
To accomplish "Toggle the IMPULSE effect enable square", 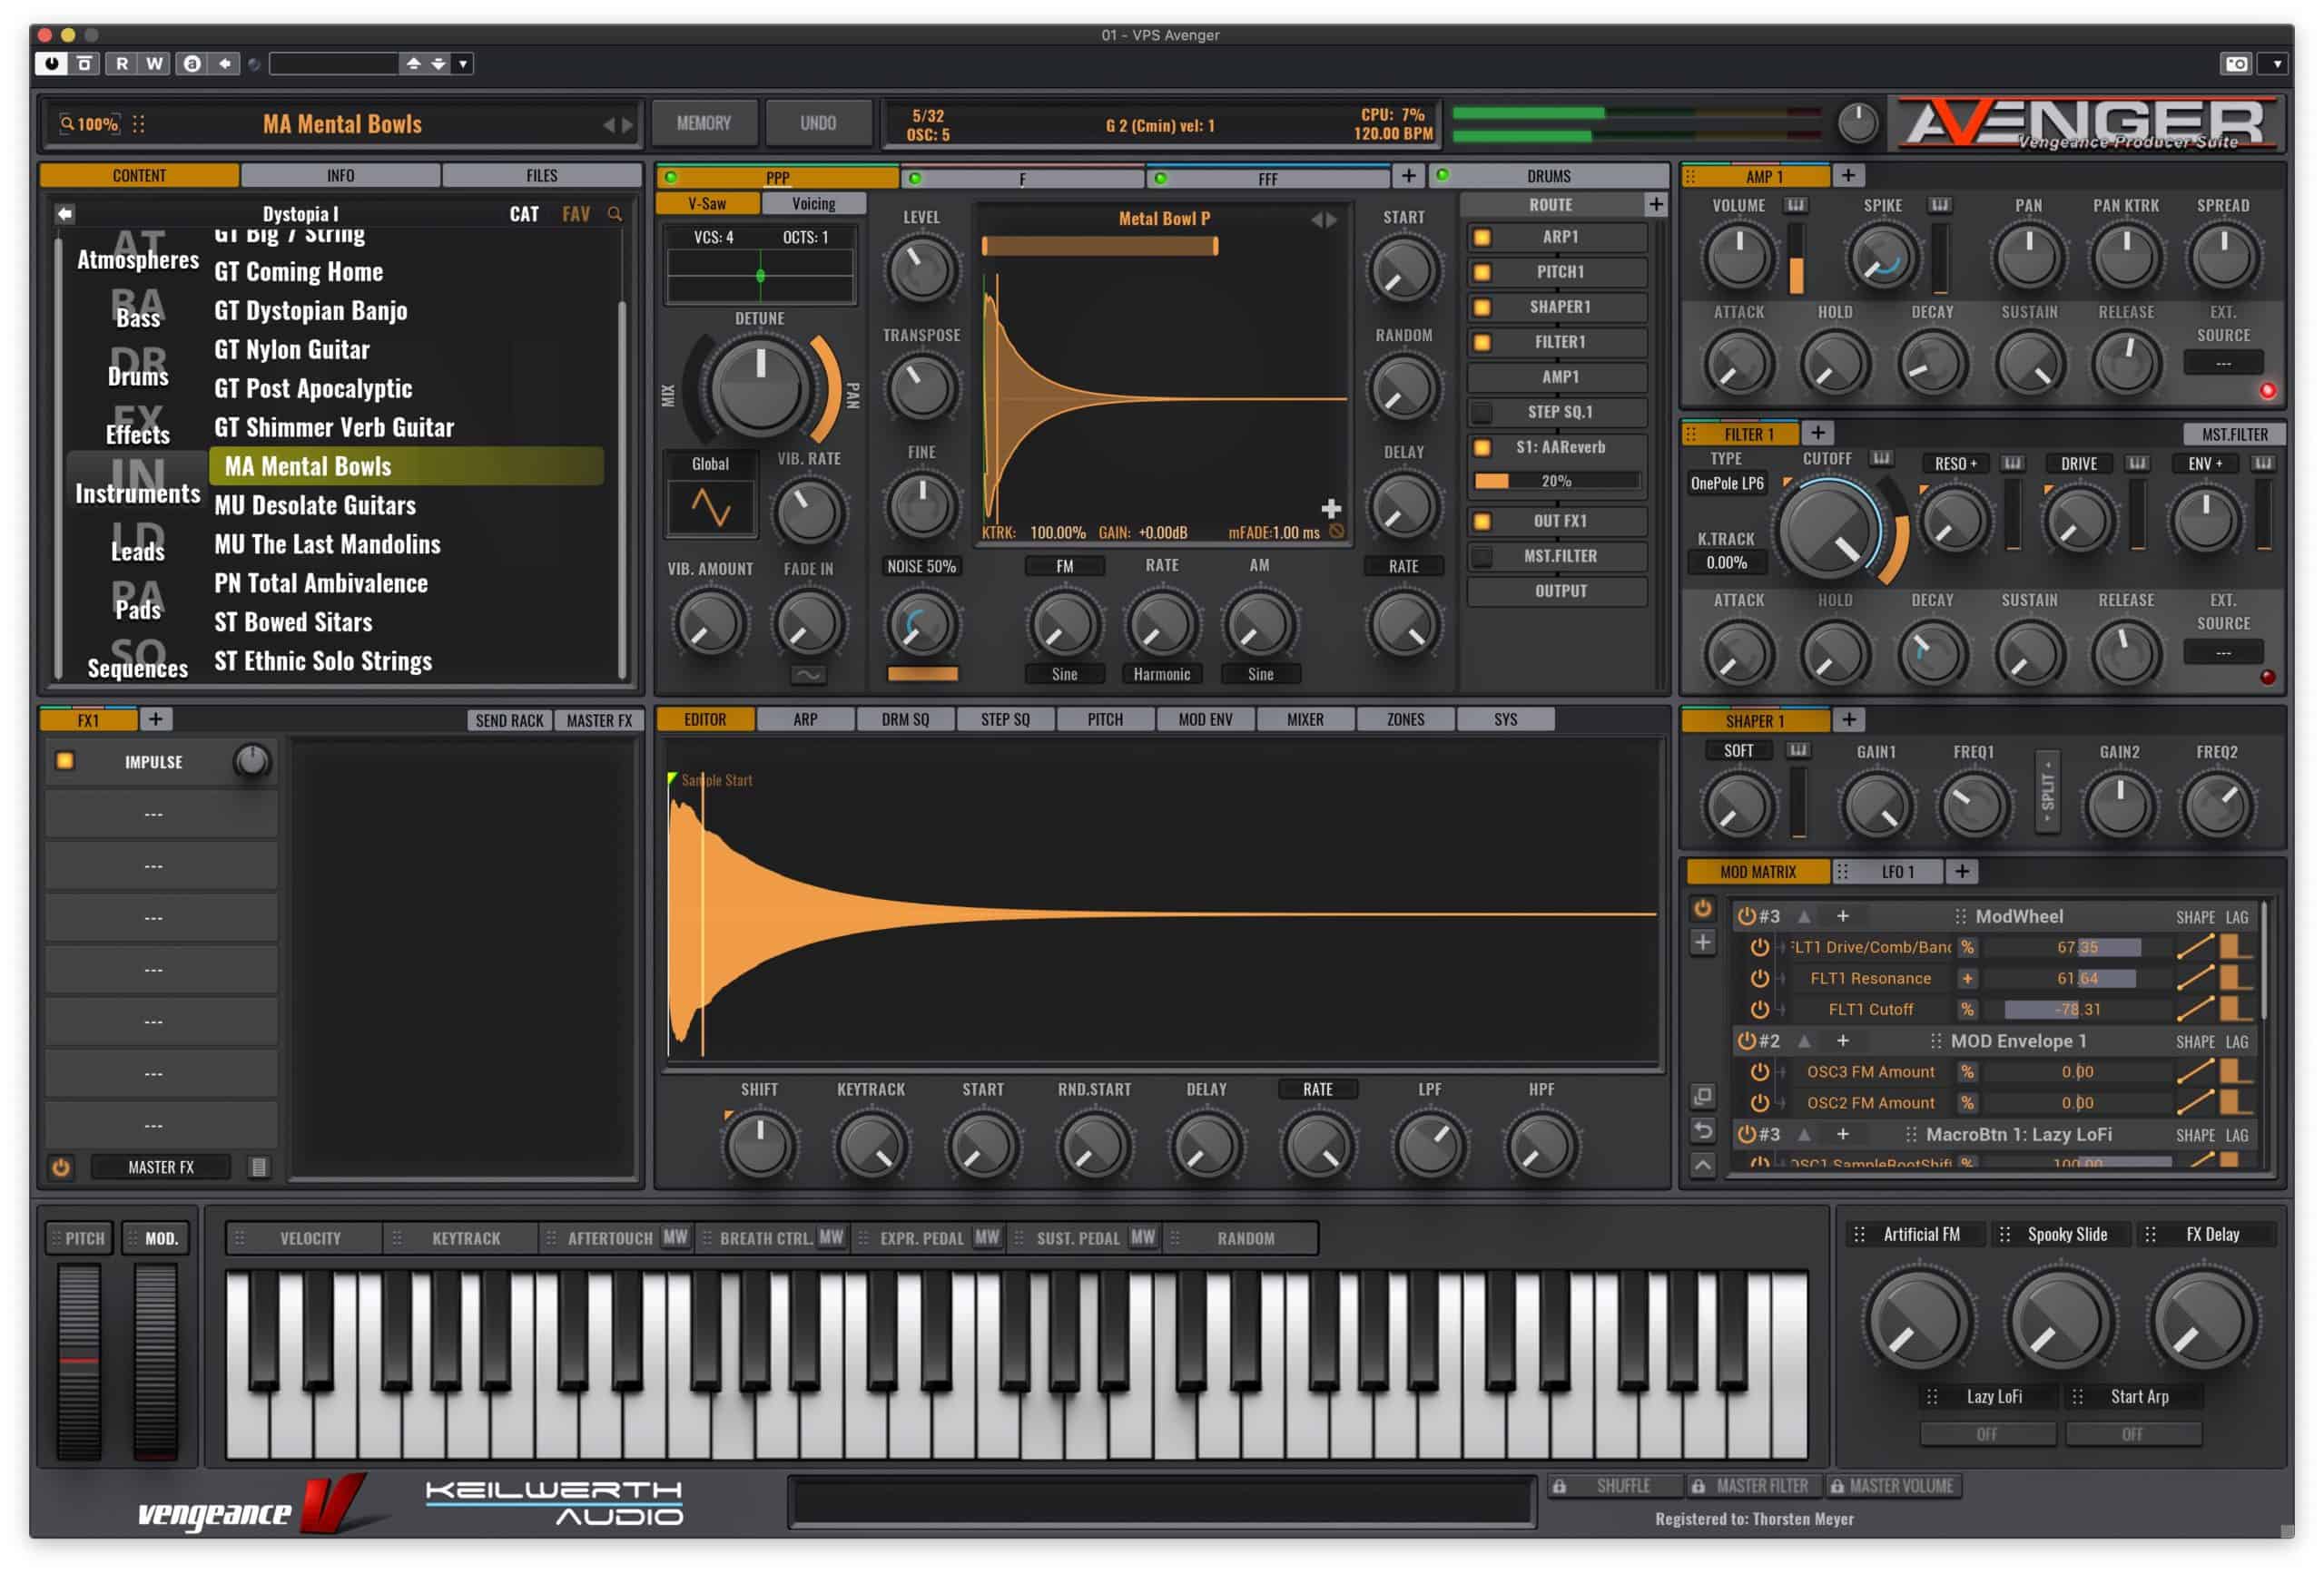I will 65,760.
